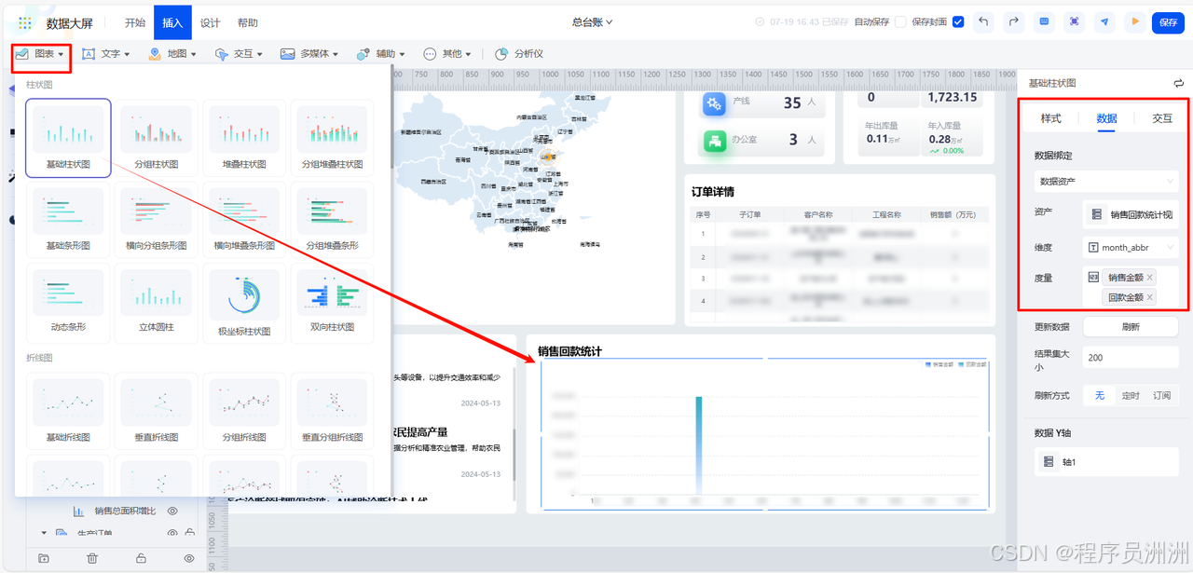Collapse the 生产订单 tree group
This screenshot has width=1193, height=573.
tap(44, 533)
